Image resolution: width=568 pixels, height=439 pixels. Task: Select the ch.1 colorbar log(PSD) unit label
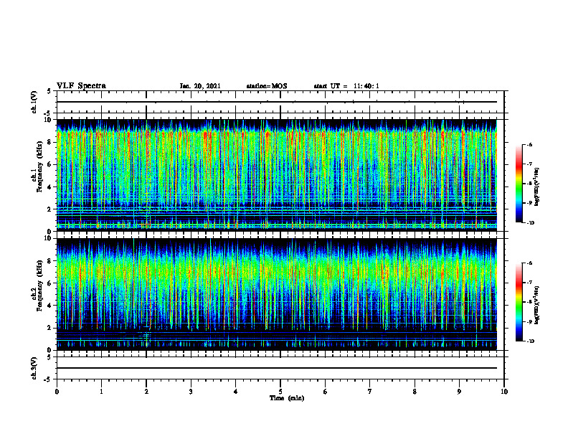537,187
